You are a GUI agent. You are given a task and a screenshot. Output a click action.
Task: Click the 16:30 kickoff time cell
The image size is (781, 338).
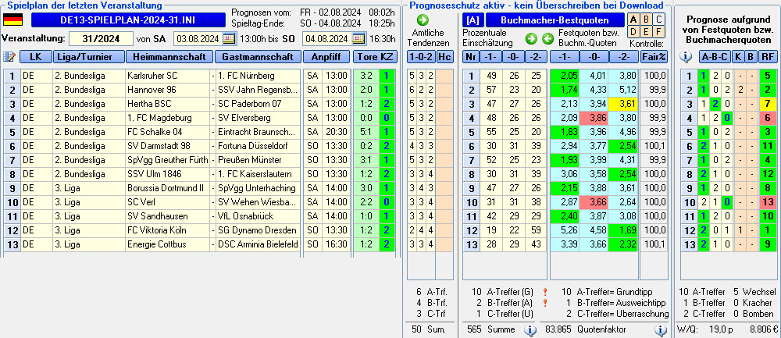coord(336,244)
